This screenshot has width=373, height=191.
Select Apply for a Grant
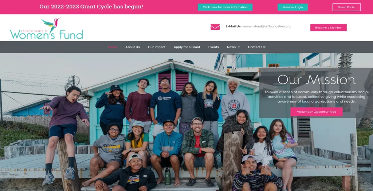[x=187, y=47]
